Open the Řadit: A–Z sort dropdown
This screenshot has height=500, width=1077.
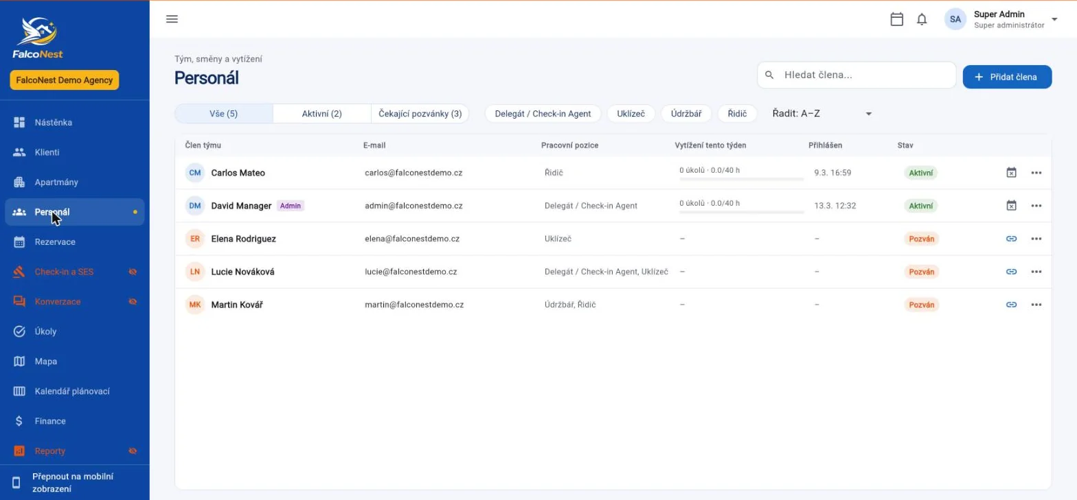click(823, 113)
